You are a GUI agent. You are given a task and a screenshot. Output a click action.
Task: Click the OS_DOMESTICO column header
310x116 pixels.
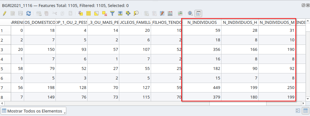(x=40, y=23)
